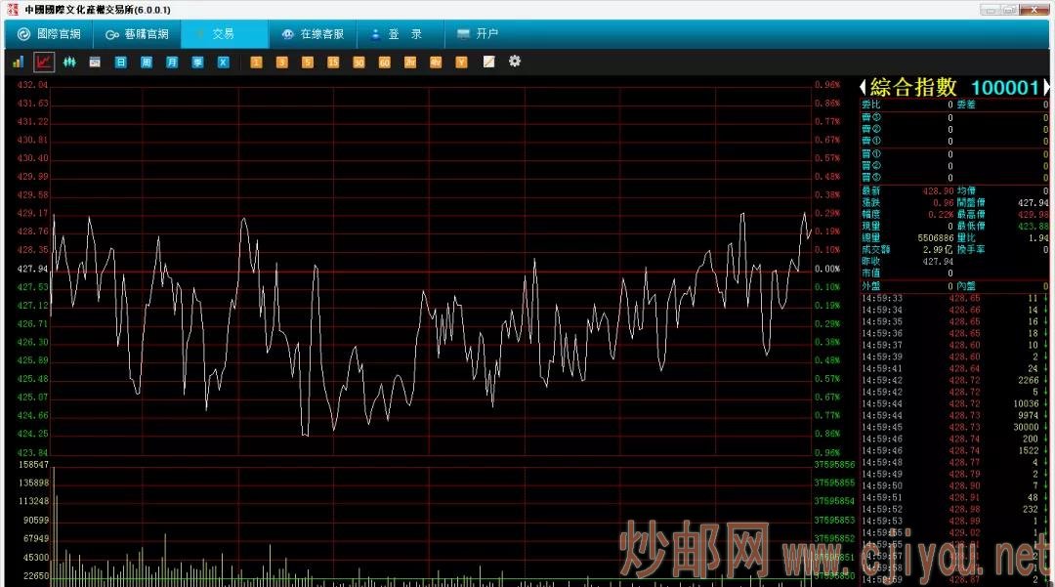Click the tick volume 30000
The image size is (1055, 587).
point(1026,428)
